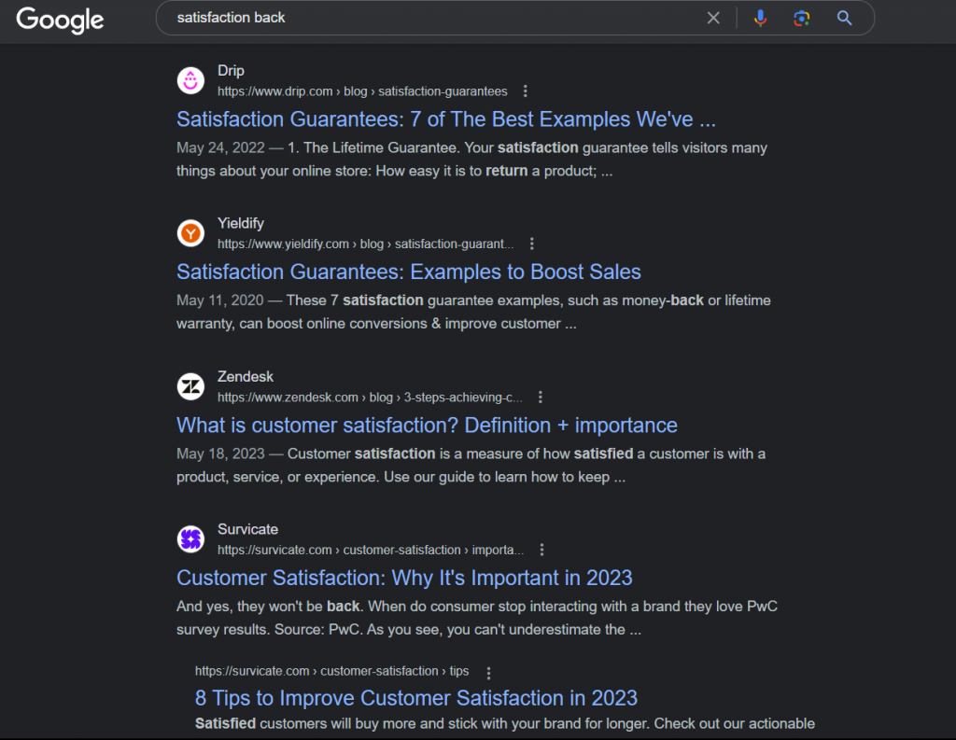Image resolution: width=956 pixels, height=740 pixels.
Task: Click the 'Survicate' site name
Action: 247,529
